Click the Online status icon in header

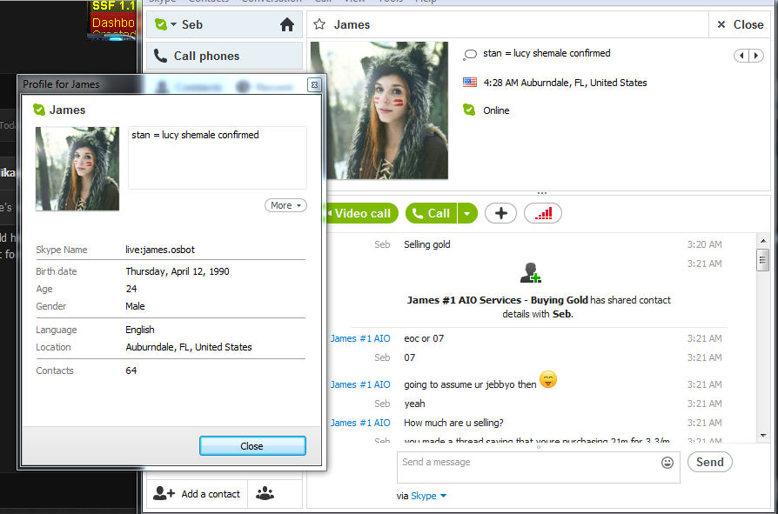pyautogui.click(x=469, y=110)
